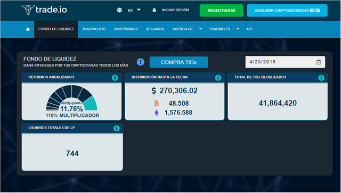Click the Compra TIOx button
This screenshot has width=341, height=193.
[x=179, y=62]
